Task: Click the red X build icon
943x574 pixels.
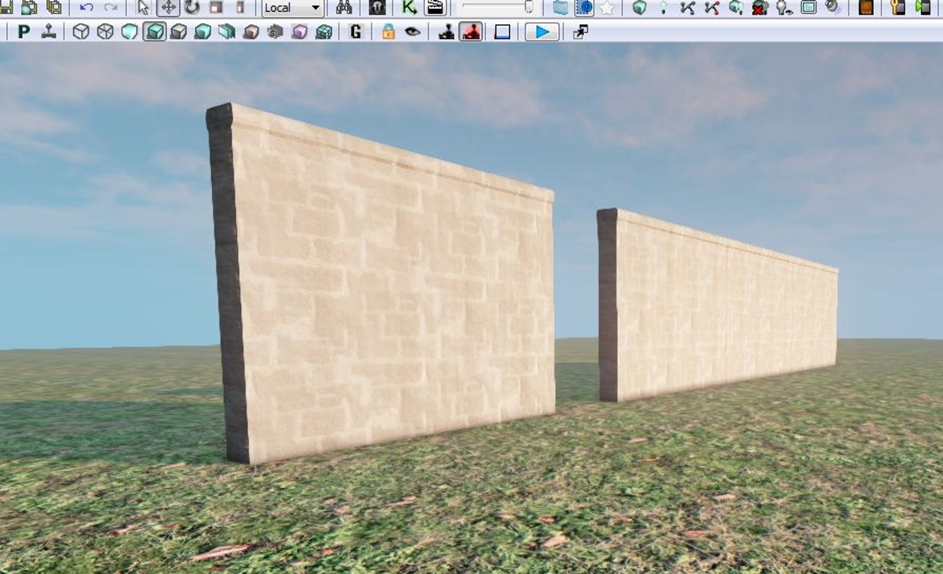Action: click(760, 7)
